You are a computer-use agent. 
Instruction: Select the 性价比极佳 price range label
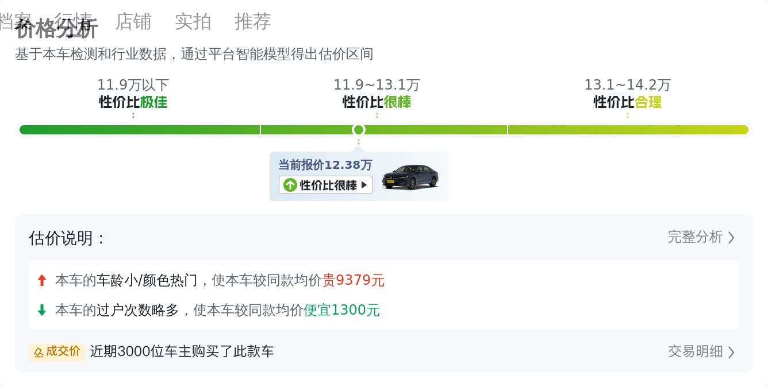coord(133,102)
